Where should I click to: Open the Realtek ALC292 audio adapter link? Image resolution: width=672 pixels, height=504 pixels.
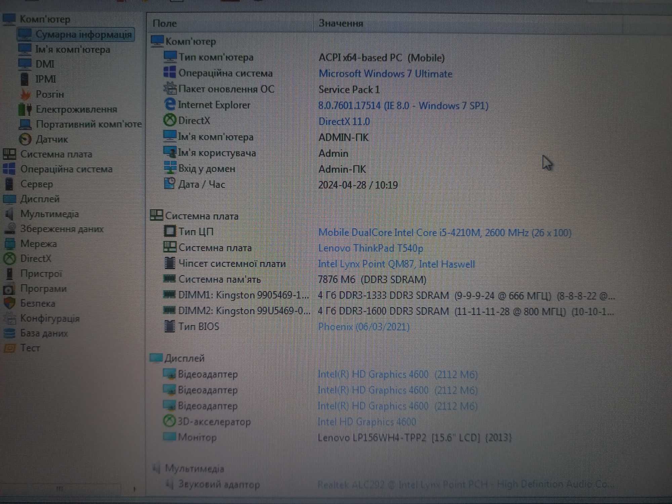coord(465,484)
